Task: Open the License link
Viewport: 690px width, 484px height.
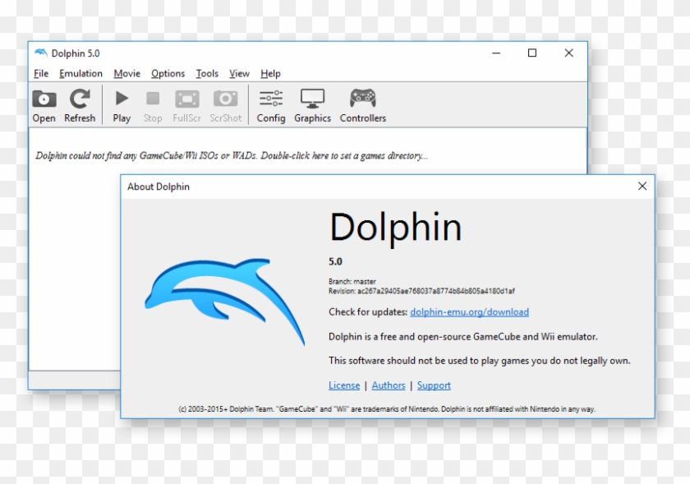Action: pyautogui.click(x=344, y=385)
